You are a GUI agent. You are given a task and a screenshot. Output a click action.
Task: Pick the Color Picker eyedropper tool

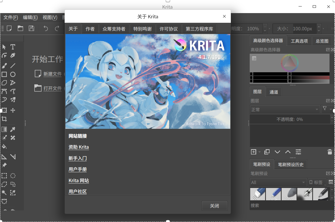click(13, 129)
